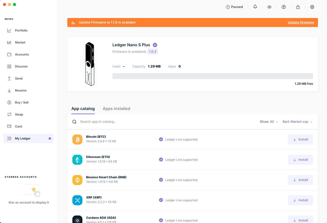The height and width of the screenshot is (223, 327).
Task: Click Ethereum's Ledger Live supported checkmark
Action: pos(161,160)
